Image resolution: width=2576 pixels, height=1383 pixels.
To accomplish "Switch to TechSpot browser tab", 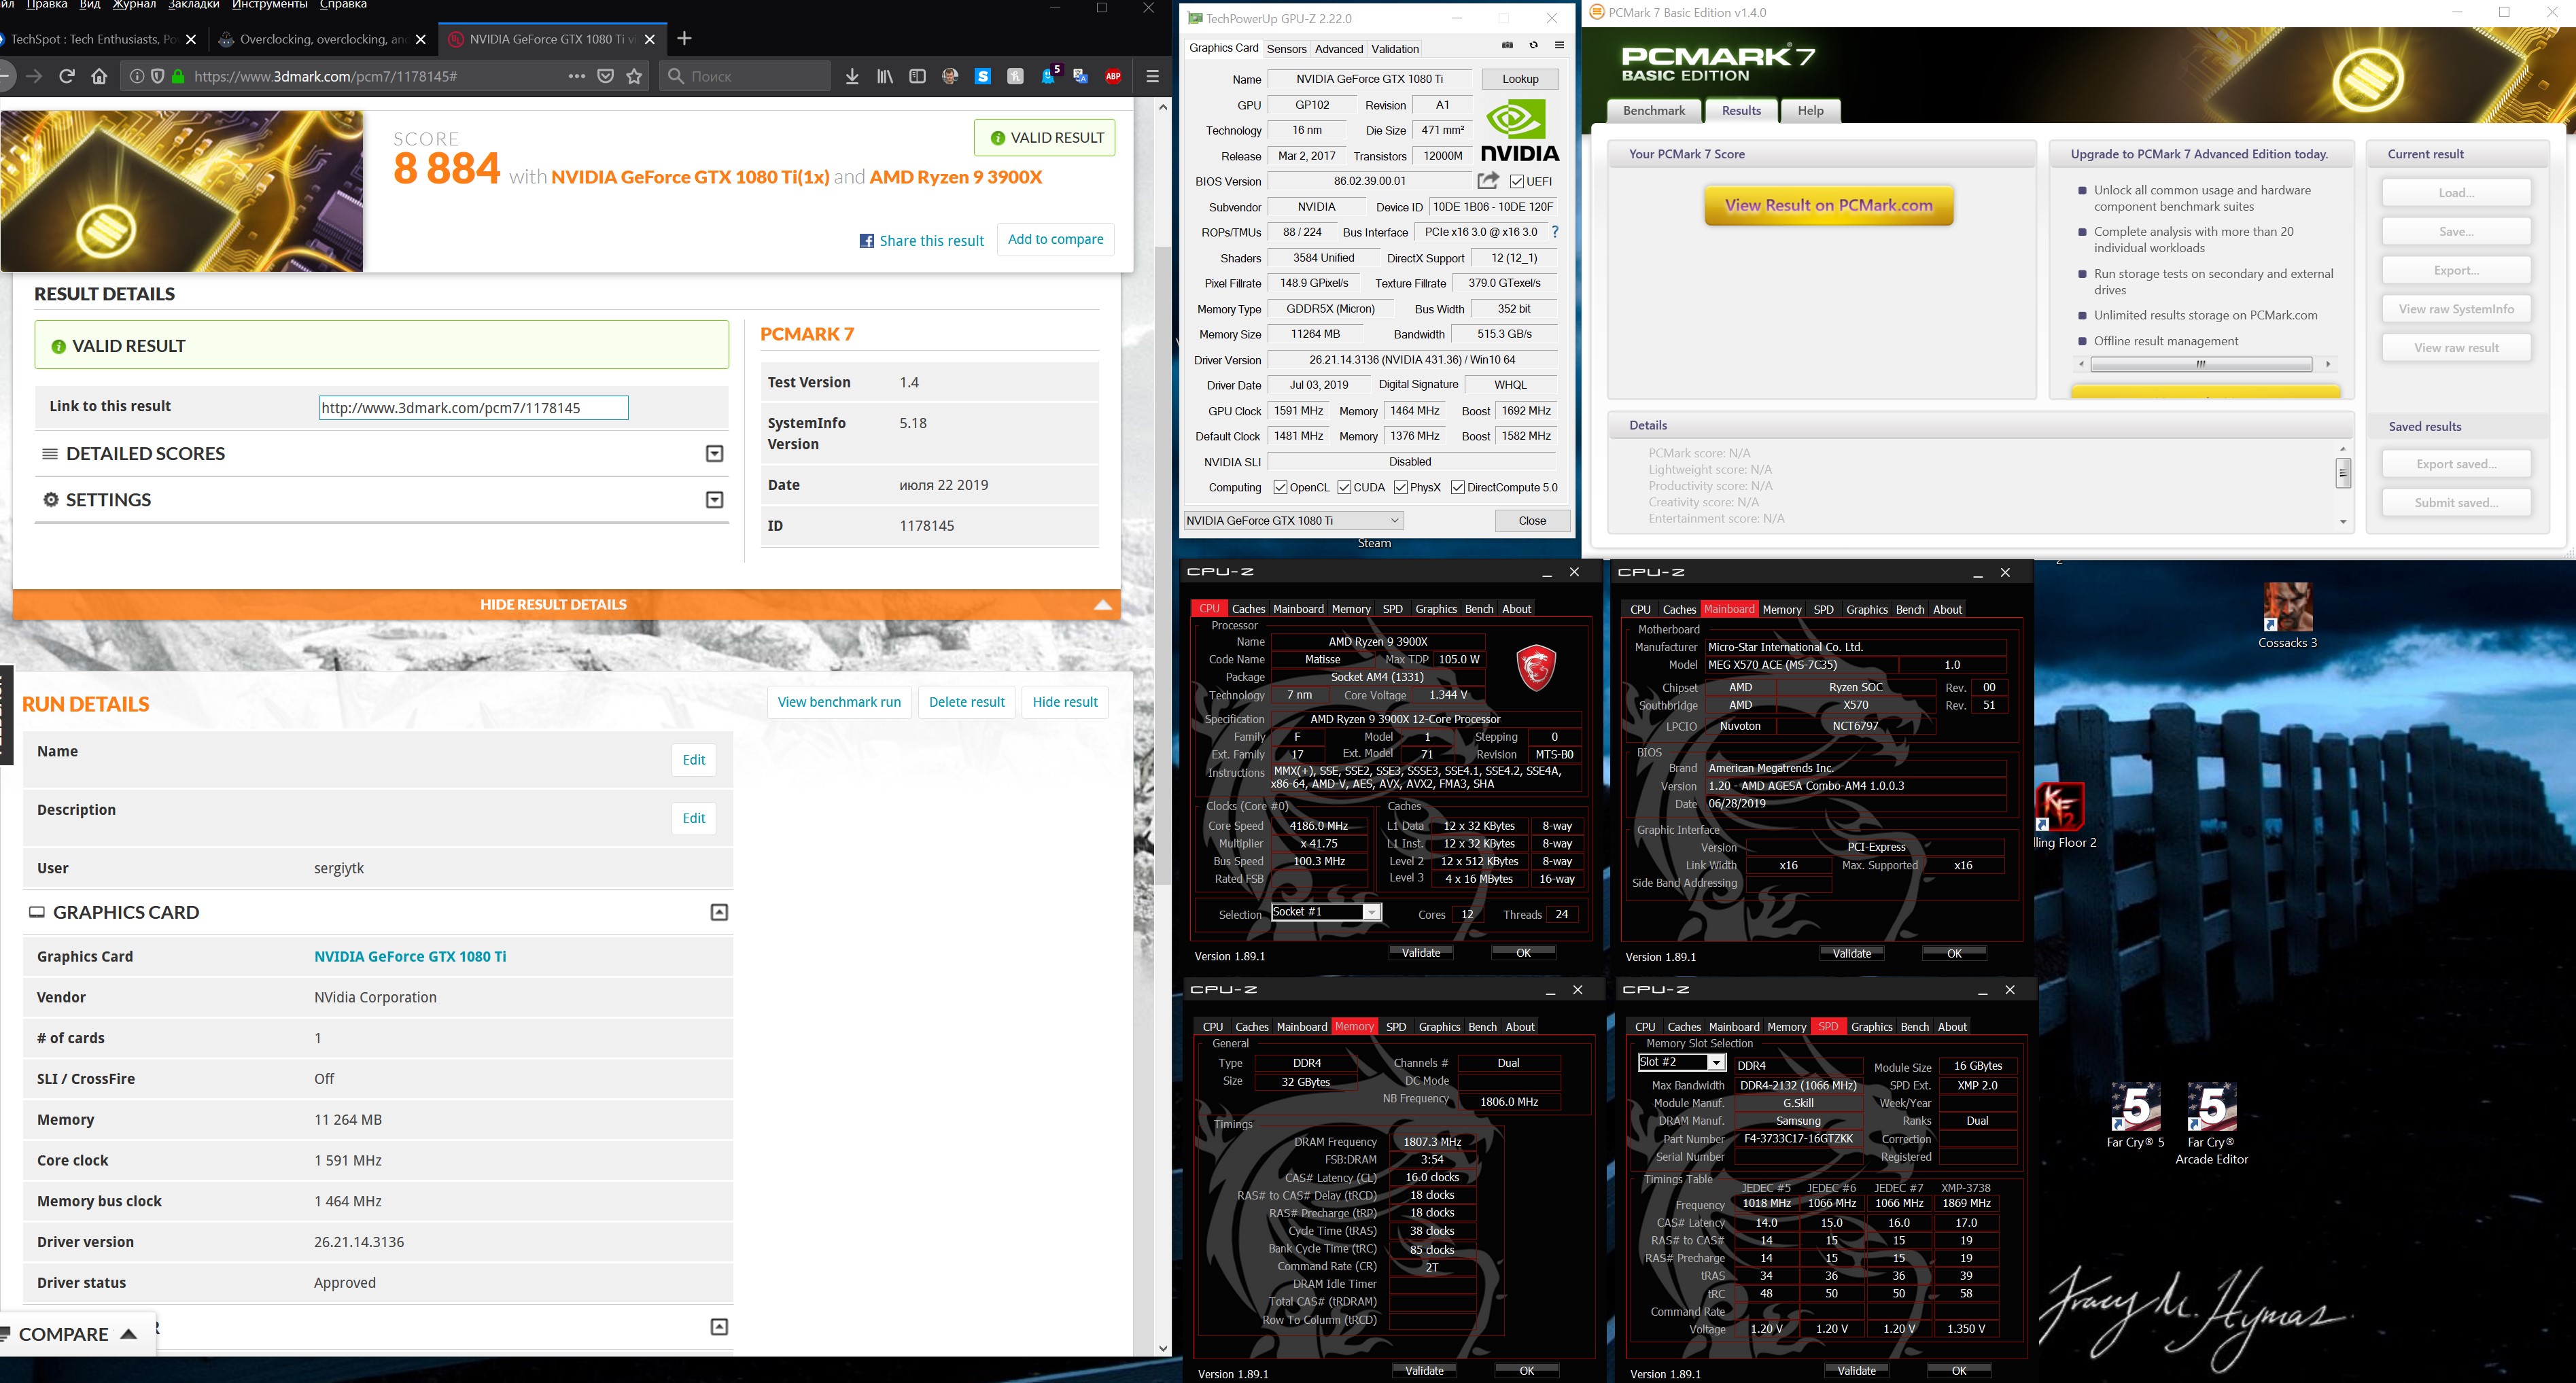I will coord(95,39).
